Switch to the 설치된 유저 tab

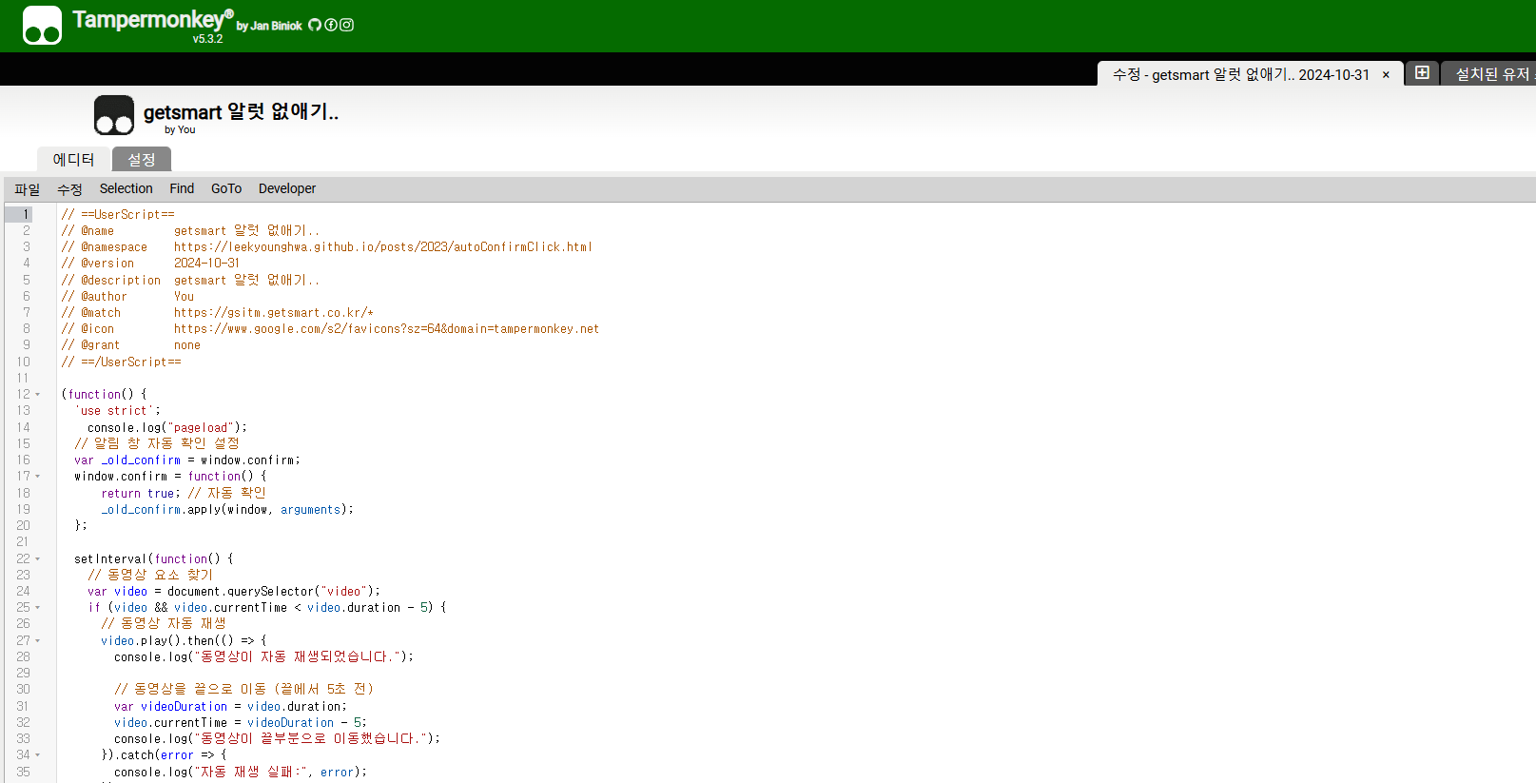[1493, 74]
